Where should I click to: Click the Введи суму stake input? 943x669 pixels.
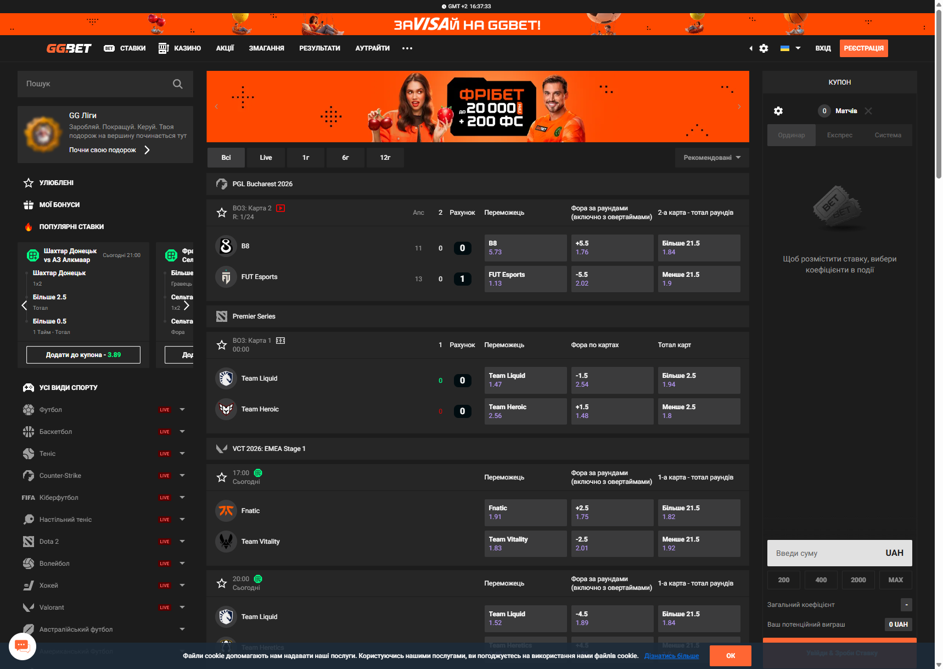(x=840, y=553)
